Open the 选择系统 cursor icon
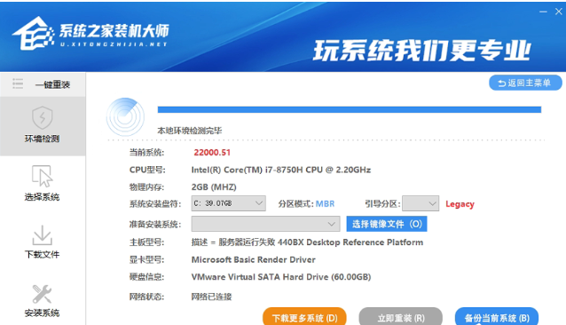The height and width of the screenshot is (325, 566). tap(43, 176)
